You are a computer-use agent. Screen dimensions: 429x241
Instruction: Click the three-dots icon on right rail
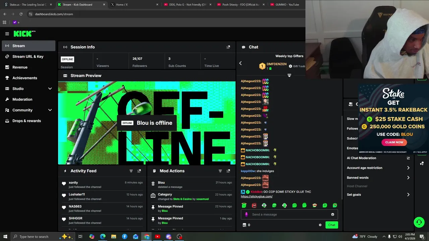coord(422,164)
